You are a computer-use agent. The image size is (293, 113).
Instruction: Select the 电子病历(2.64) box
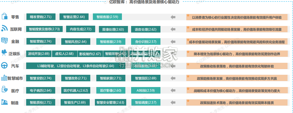click(x=41, y=90)
